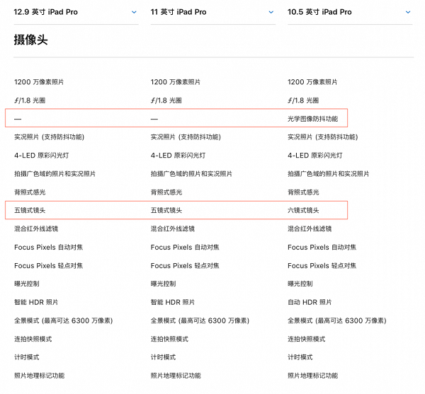Click the chevron next to 12.9 英寸 iPad Pro
The image size is (425, 394).
pos(134,12)
